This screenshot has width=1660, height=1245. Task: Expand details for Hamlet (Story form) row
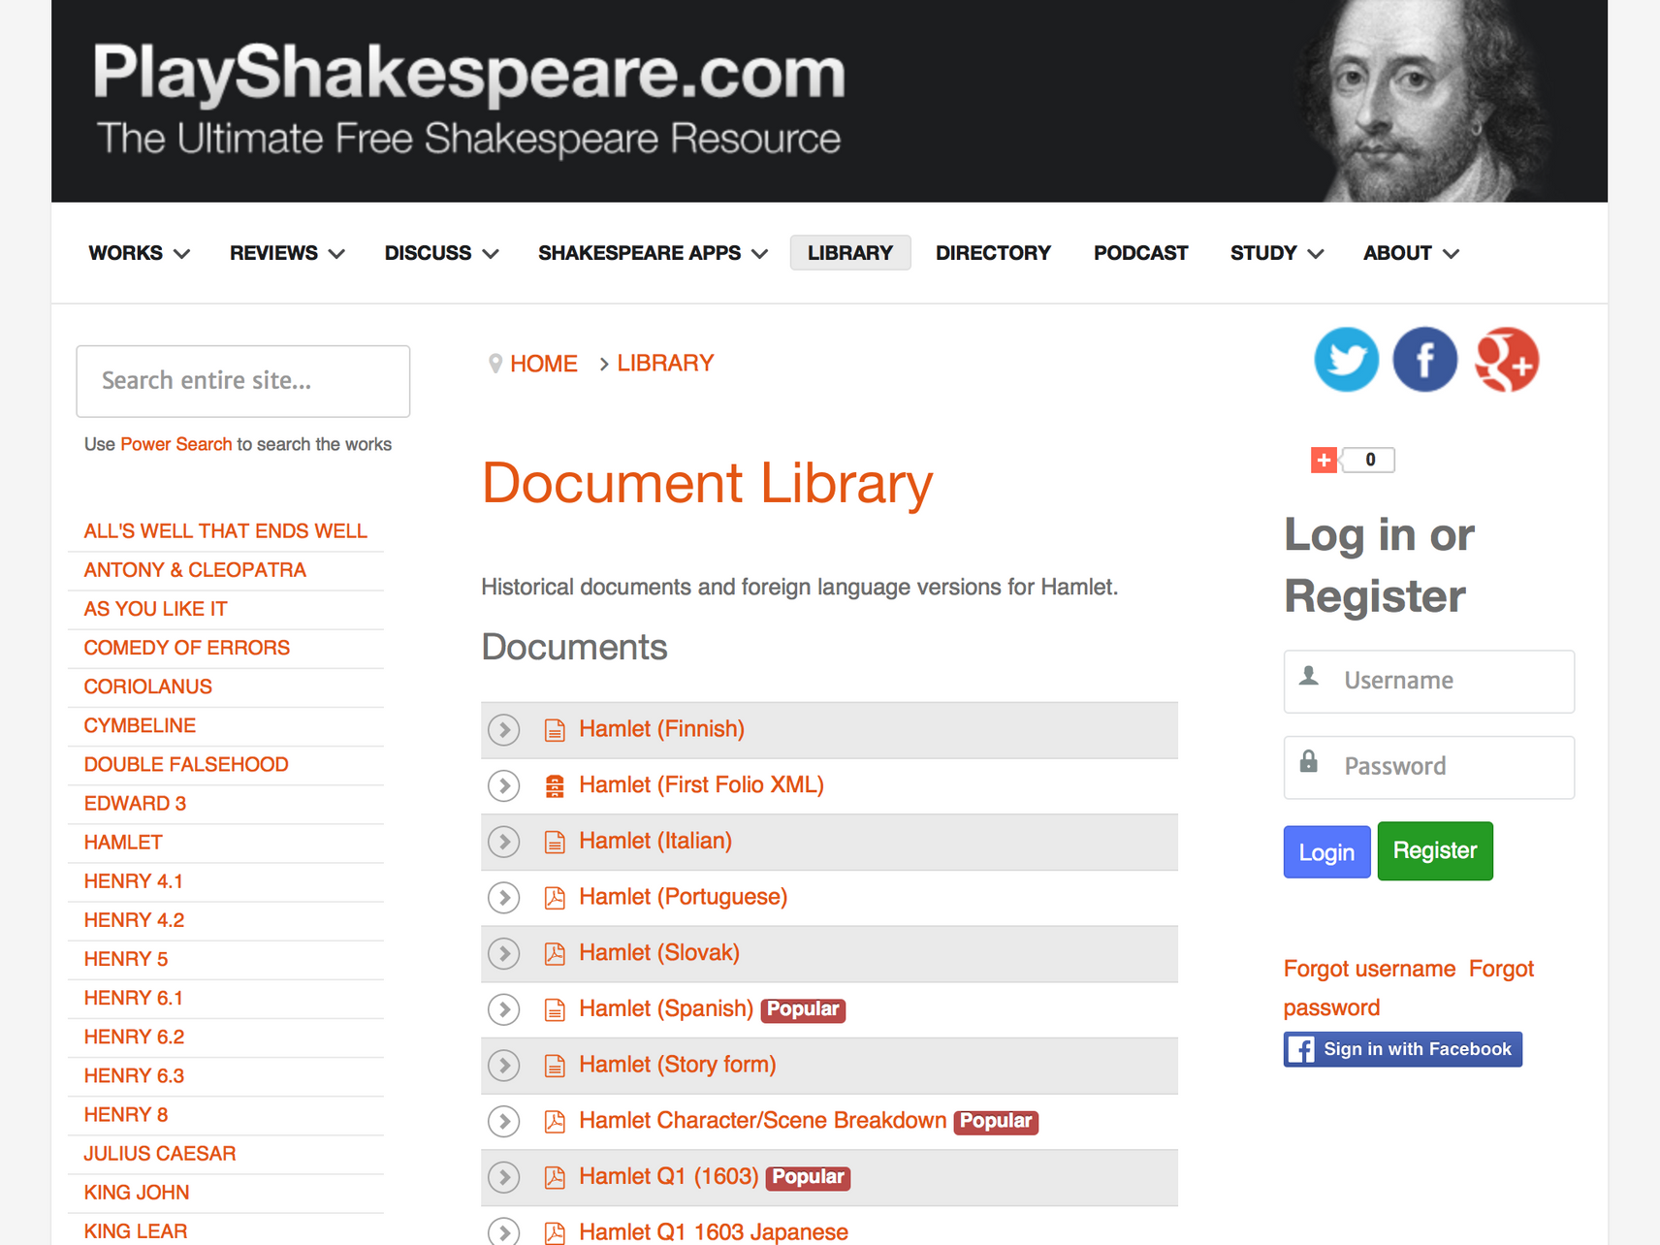(x=504, y=1066)
